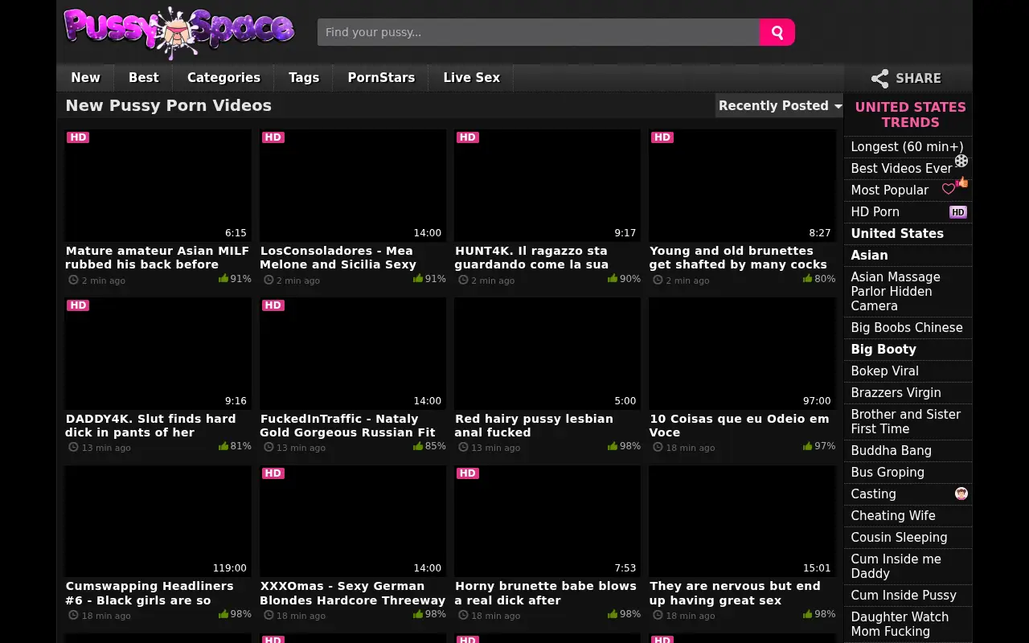Click the 'New Pussy Porn Videos' heading
1029x643 pixels.
pos(169,105)
